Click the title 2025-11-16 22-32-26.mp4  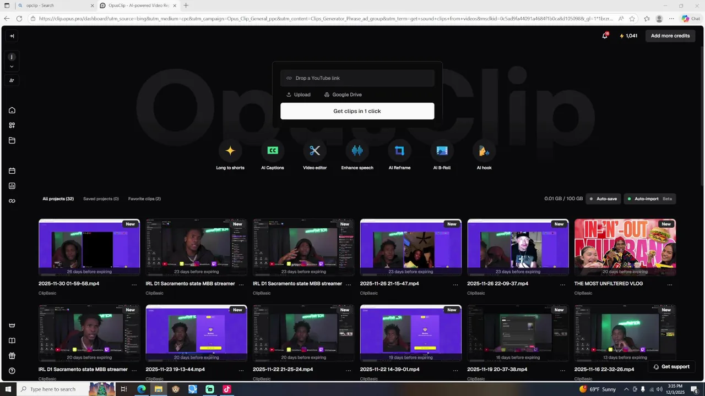point(604,370)
